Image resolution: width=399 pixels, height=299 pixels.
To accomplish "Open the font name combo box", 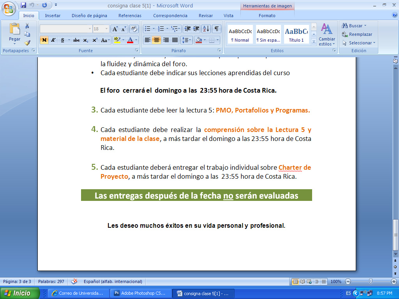I will [x=65, y=29].
